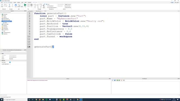Select ReplicatedFirst in the Explorer tree
The height and width of the screenshot is (101, 180).
pyautogui.click(x=6, y=19)
